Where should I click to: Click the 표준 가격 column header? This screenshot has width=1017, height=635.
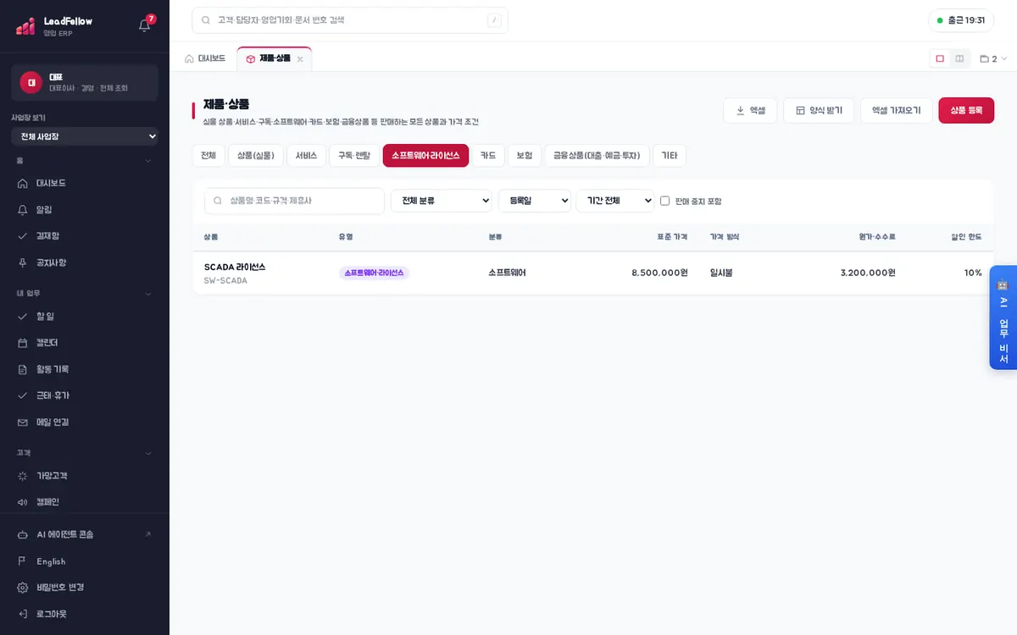click(672, 237)
